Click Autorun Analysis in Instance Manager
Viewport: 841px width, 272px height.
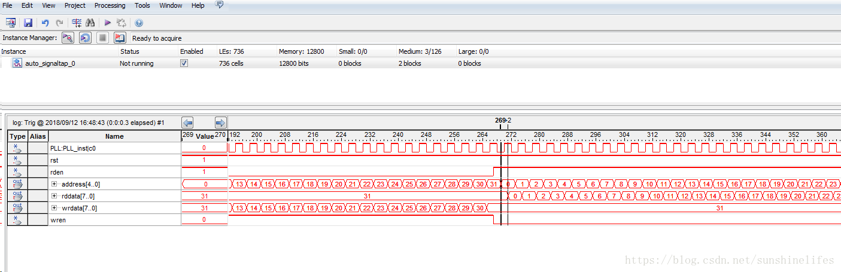click(x=86, y=38)
